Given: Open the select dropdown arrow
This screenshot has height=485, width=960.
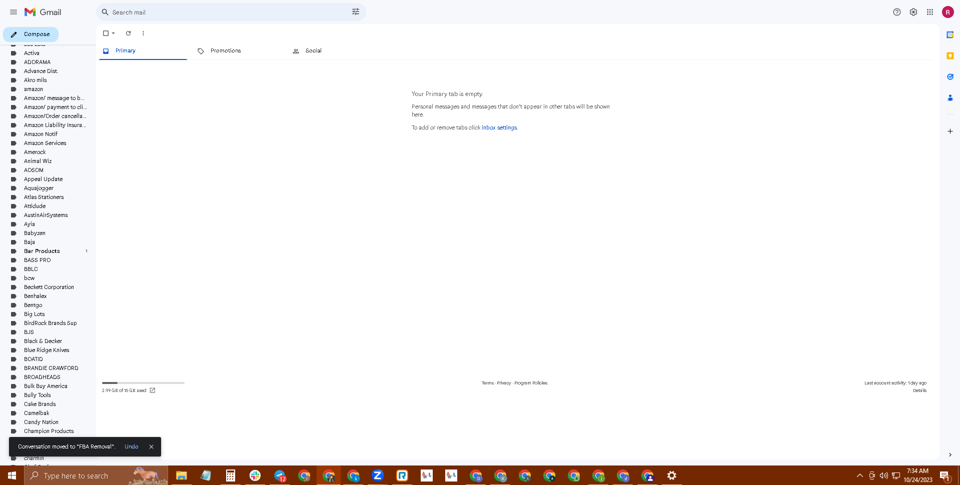Looking at the screenshot, I should (114, 33).
